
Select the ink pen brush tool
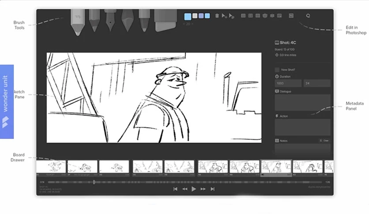click(110, 20)
